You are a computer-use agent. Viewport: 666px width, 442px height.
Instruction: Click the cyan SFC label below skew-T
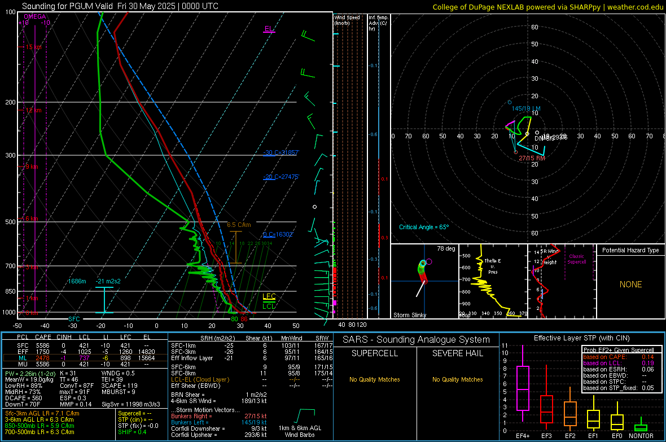[x=74, y=319]
